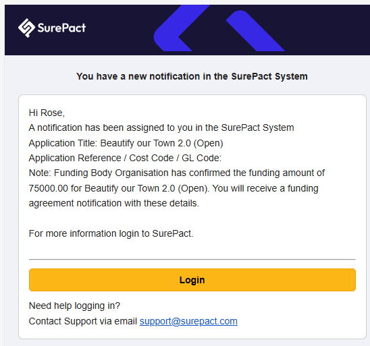Click the blue diagonal bar shape in the banner
370x346 pixels.
tap(255, 31)
